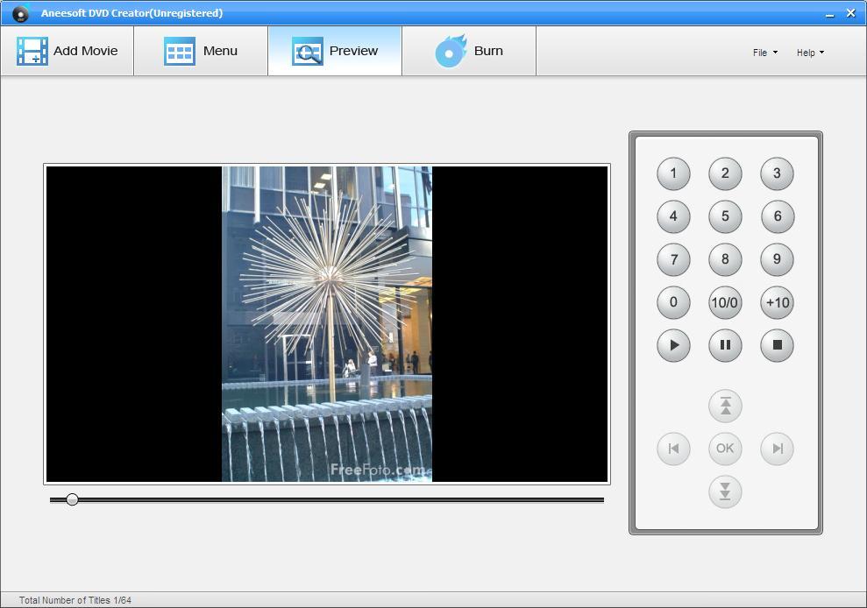The image size is (867, 608).
Task: Click remote number 0 button
Action: pos(673,302)
